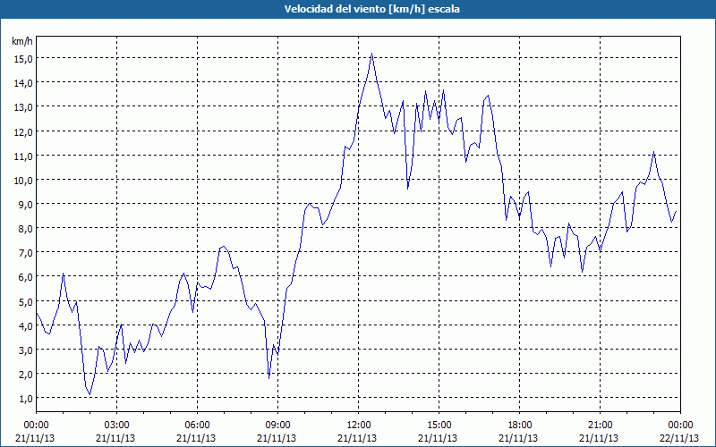Click the '21/11/13' date under 12:00
716x447 pixels.
pos(357,438)
